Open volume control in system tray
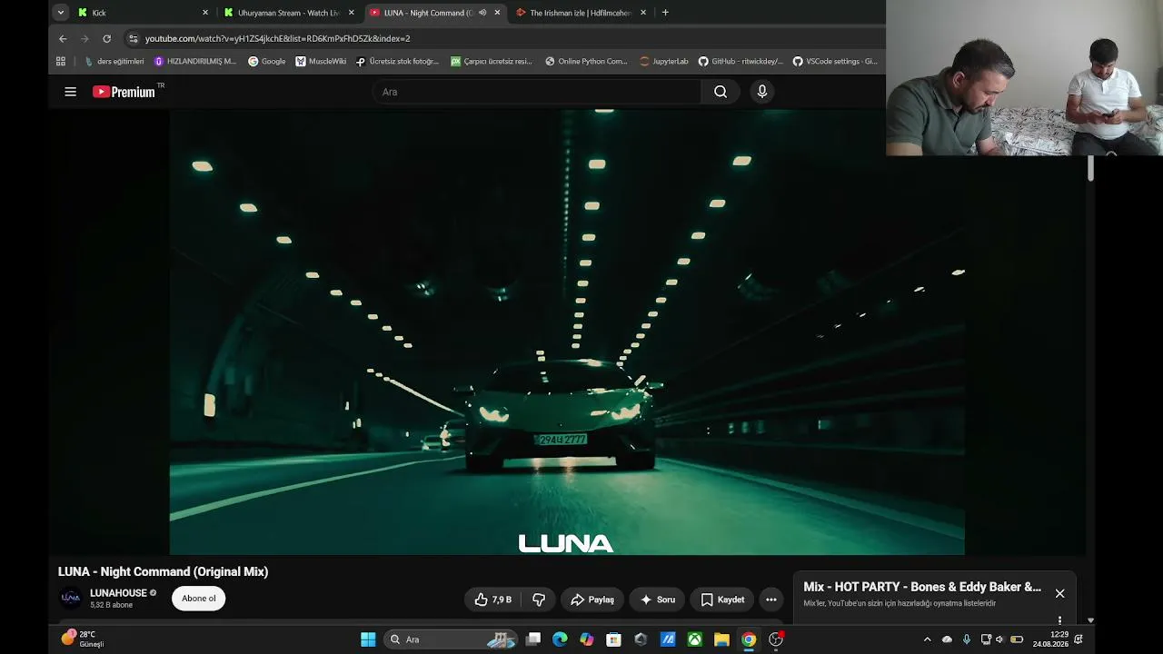 pos(999,639)
